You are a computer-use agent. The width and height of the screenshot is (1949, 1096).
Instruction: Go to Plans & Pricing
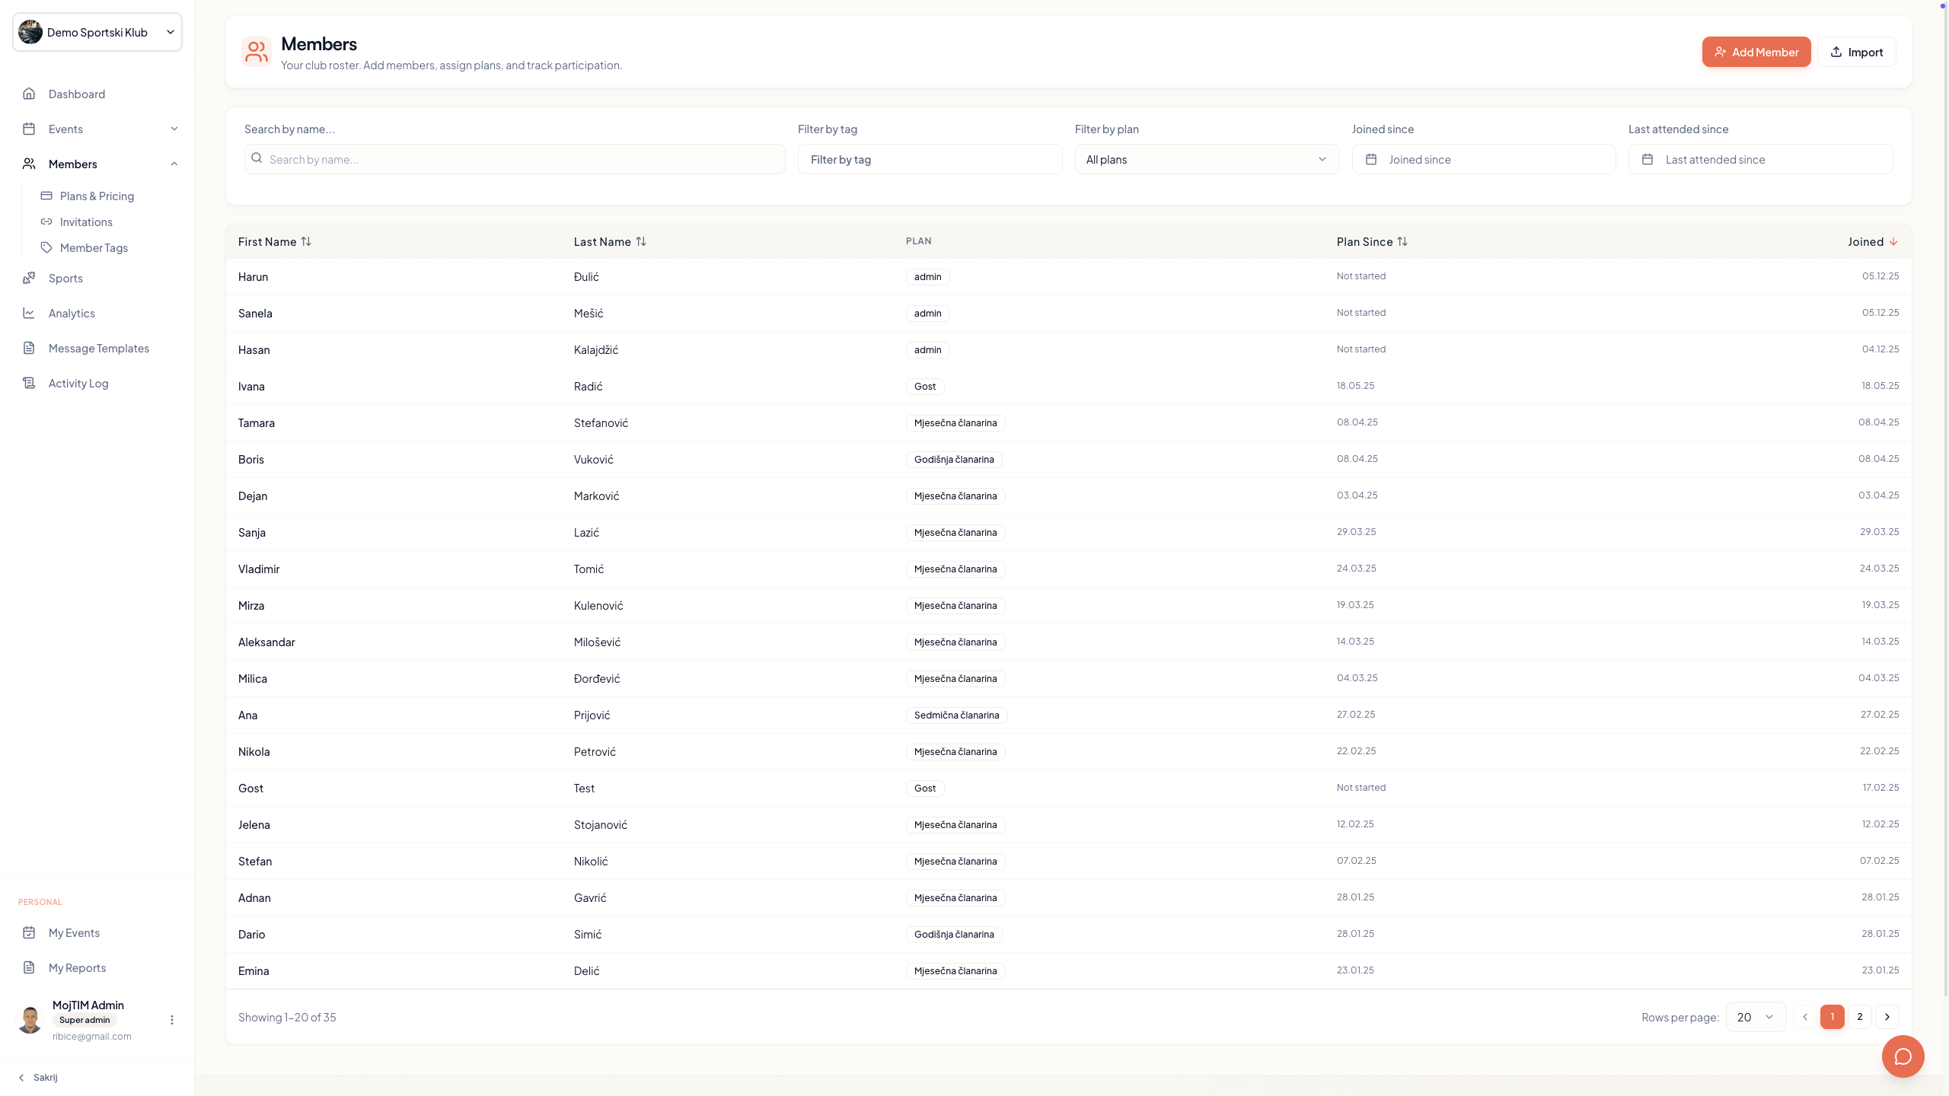point(97,196)
